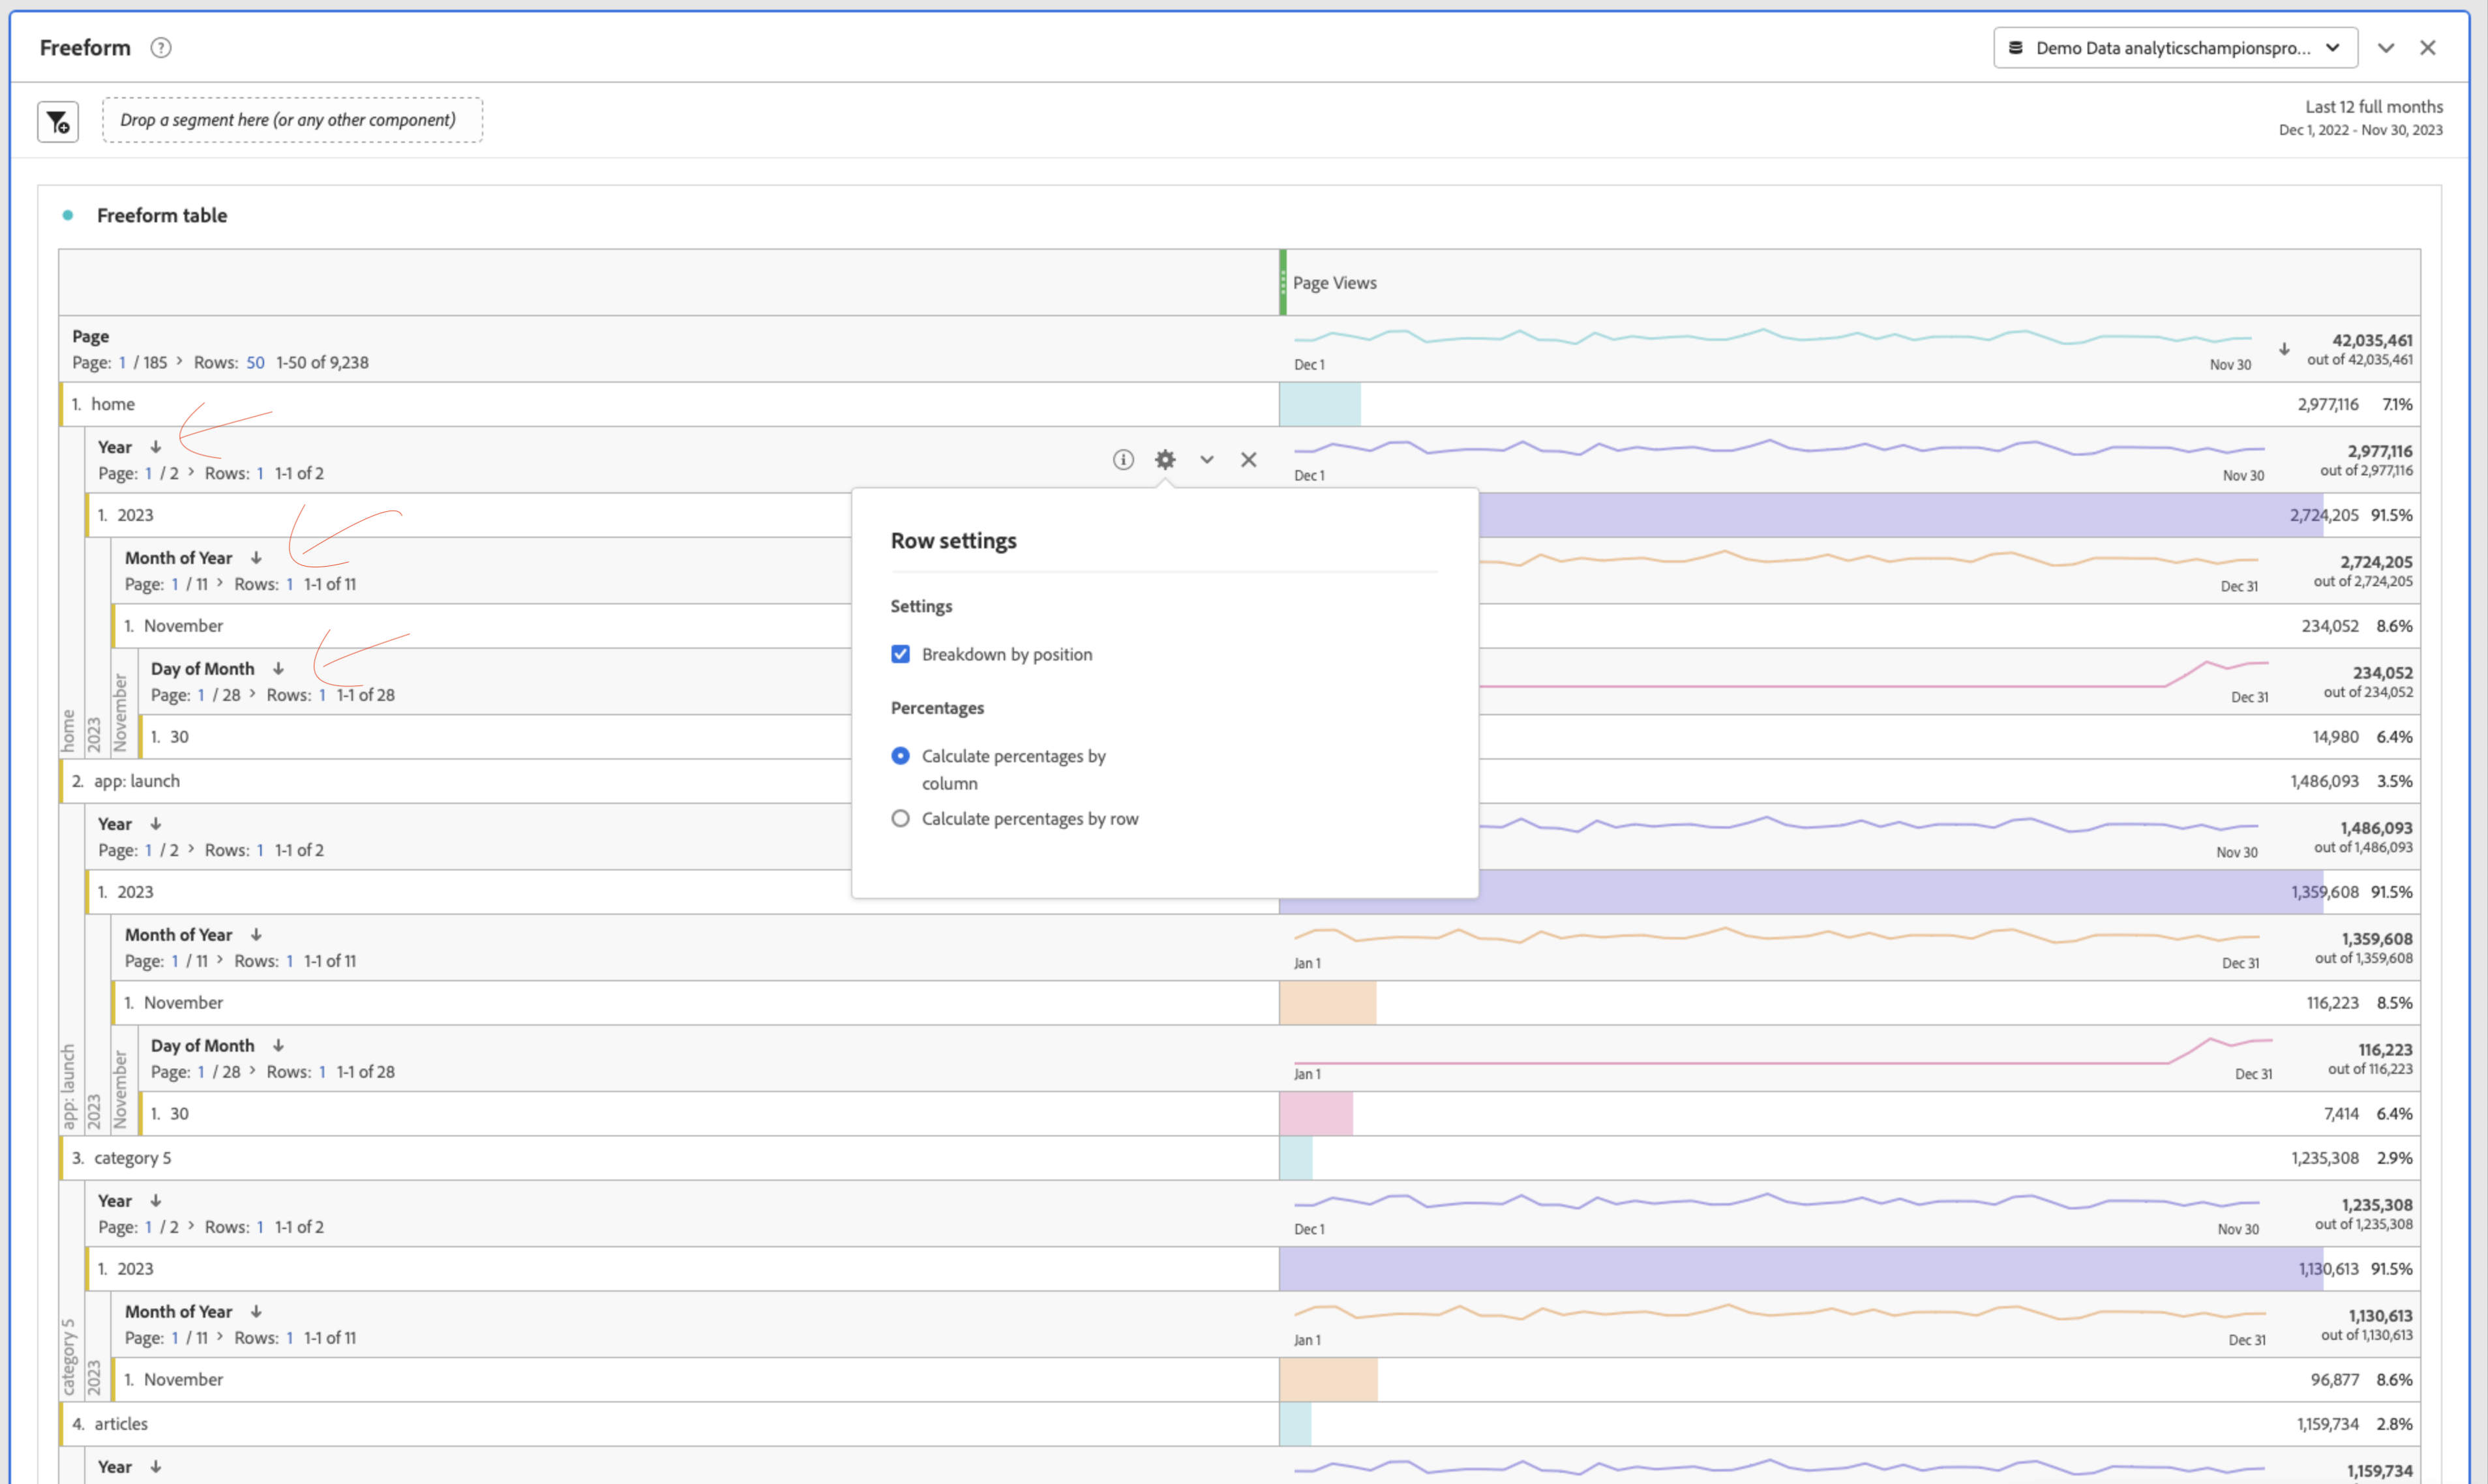2488x1484 pixels.
Task: Remove the Year breakdown using its X icon
Action: [x=1249, y=459]
